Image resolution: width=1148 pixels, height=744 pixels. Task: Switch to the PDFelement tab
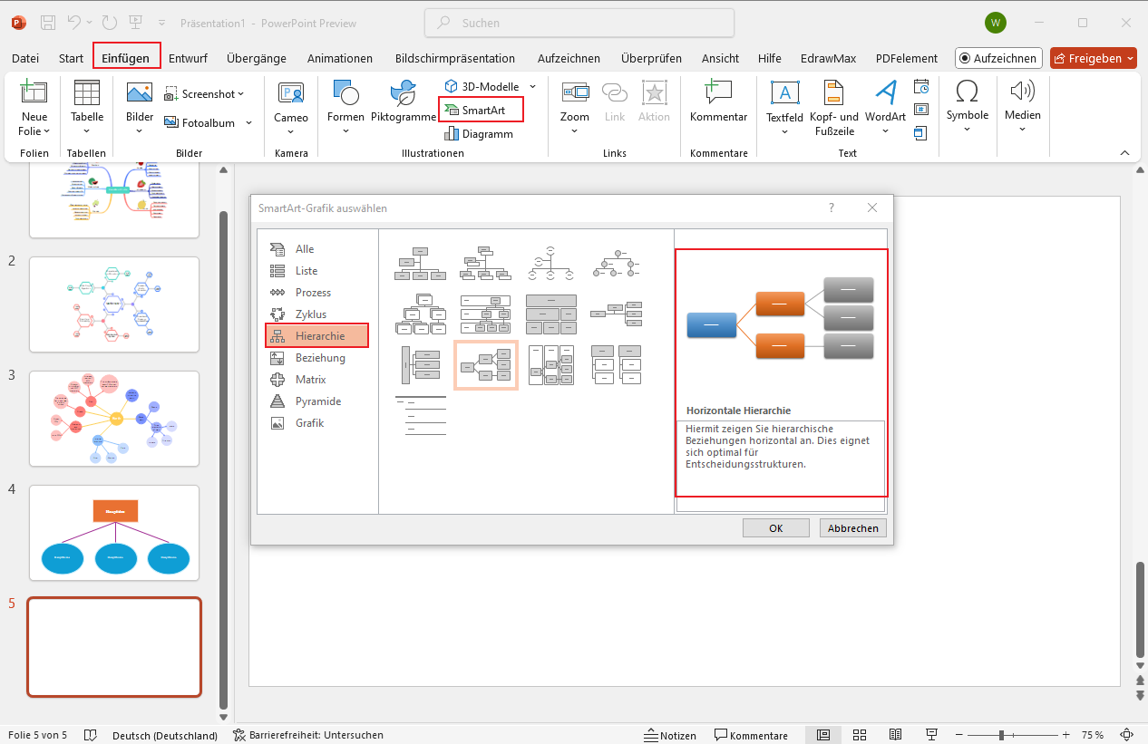[x=907, y=58]
